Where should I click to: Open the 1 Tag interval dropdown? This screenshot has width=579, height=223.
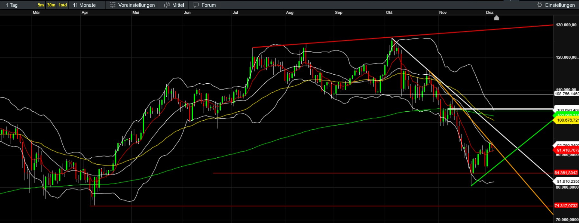click(x=12, y=5)
